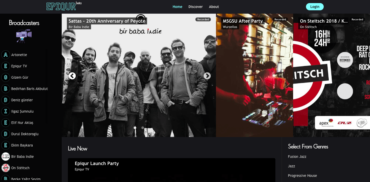Open Artonette's letter A avatar
The image size is (370, 182).
click(x=5, y=55)
